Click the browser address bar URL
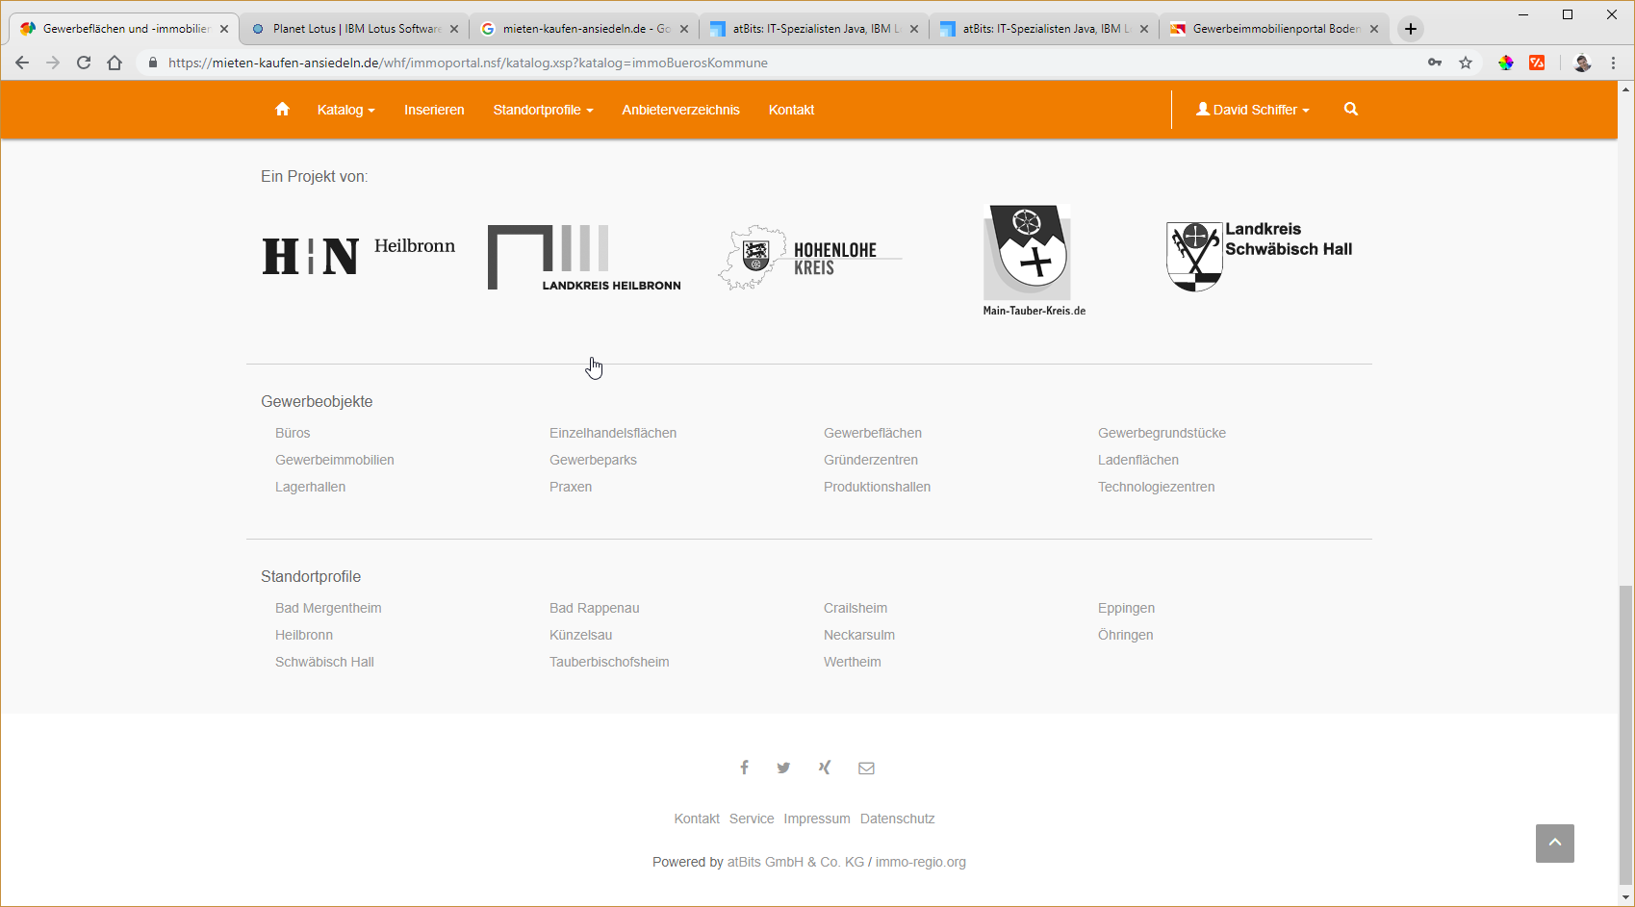Viewport: 1635px width, 907px height. (468, 63)
